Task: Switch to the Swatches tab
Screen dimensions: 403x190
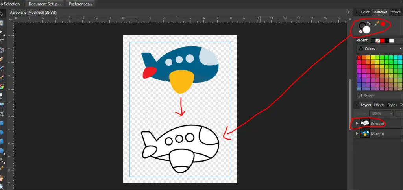Action: pos(380,12)
